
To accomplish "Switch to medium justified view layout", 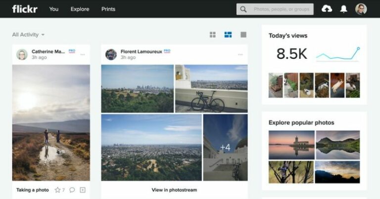I will point(228,35).
